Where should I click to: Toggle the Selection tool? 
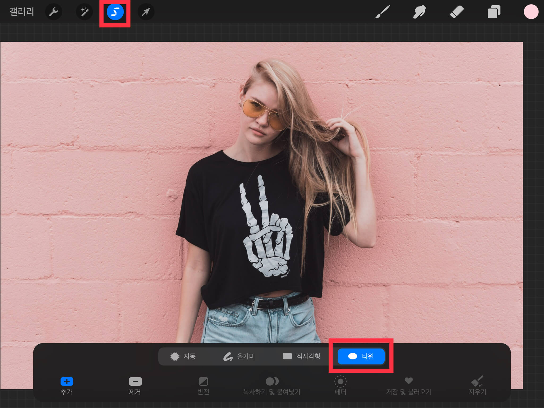115,12
